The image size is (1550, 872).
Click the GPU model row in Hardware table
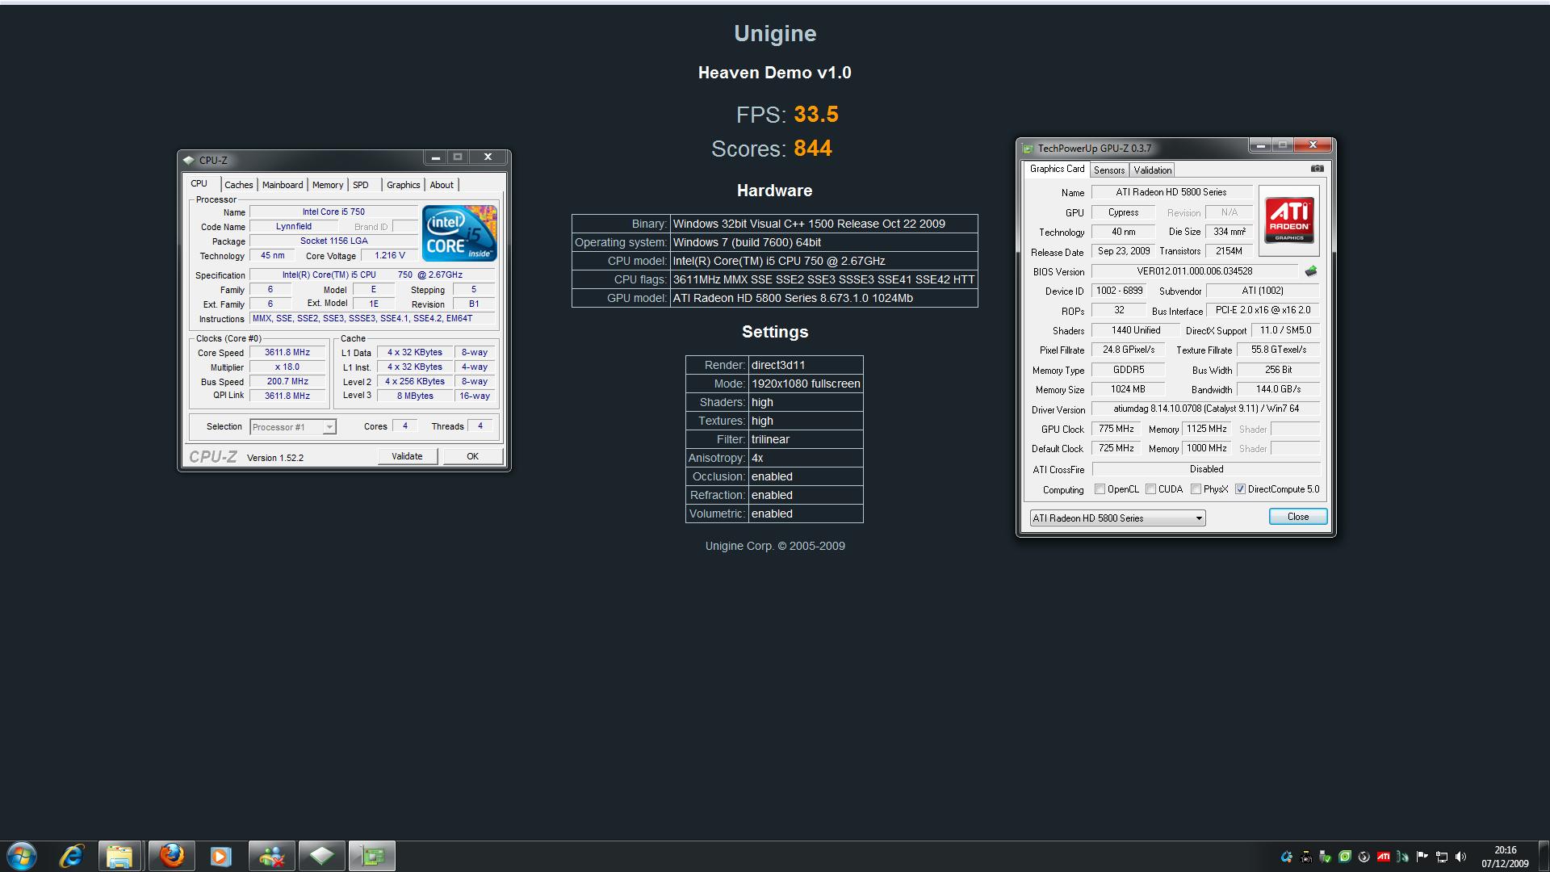(x=775, y=298)
